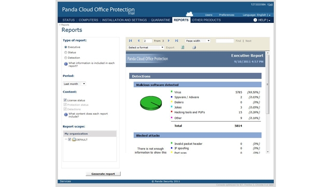The image size is (332, 187).
Task: Open the OTHER PRODUCTS tab
Action: 206,20
